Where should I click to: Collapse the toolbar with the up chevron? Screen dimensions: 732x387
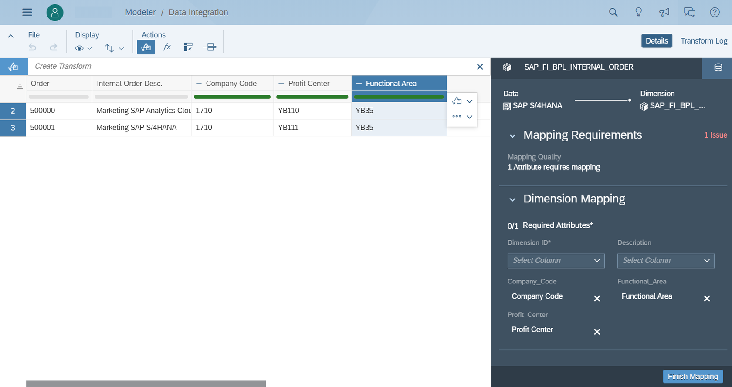11,36
